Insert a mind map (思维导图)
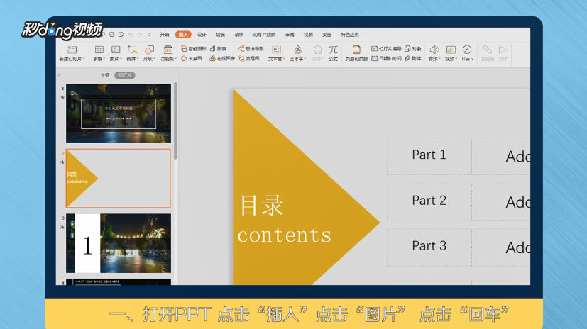 pos(251,49)
